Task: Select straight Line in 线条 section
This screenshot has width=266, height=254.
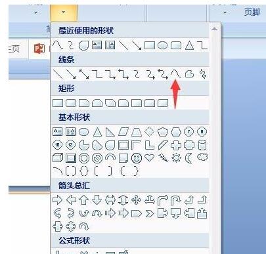Action: [58, 74]
